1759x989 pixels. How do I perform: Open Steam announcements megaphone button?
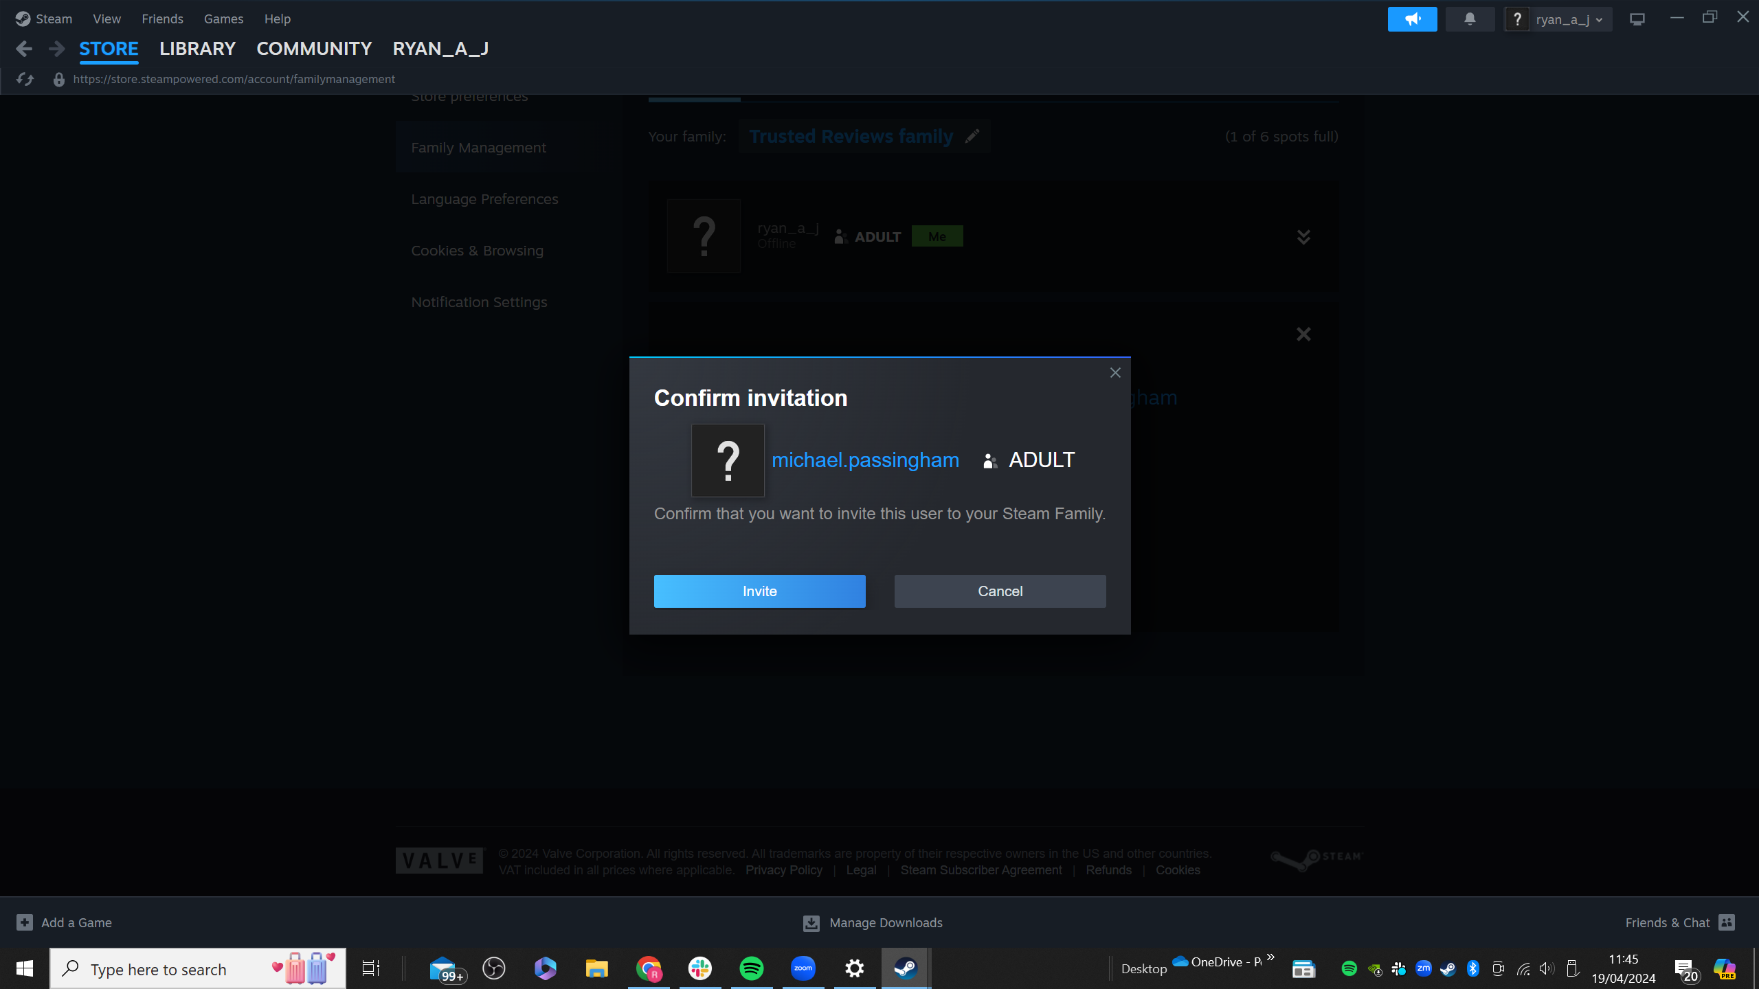(1412, 19)
